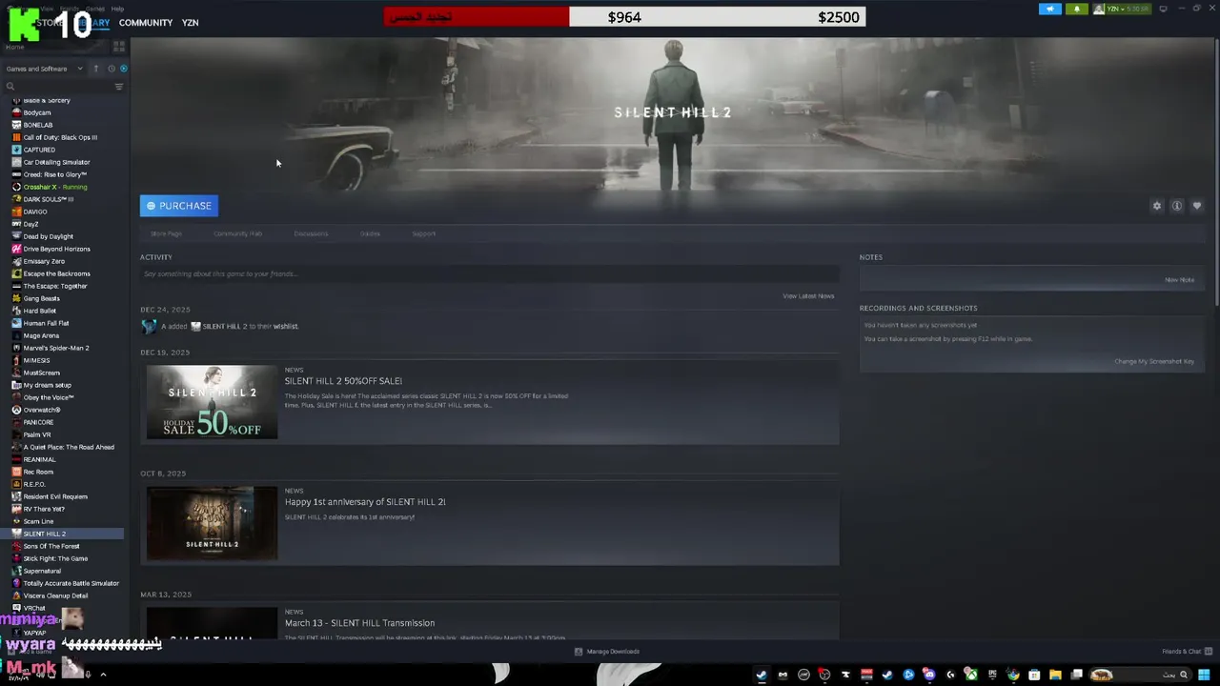Screen dimensions: 1220x686
Task: Open SILENT HILL 2 50%OFF SALE! headline
Action: click(343, 381)
